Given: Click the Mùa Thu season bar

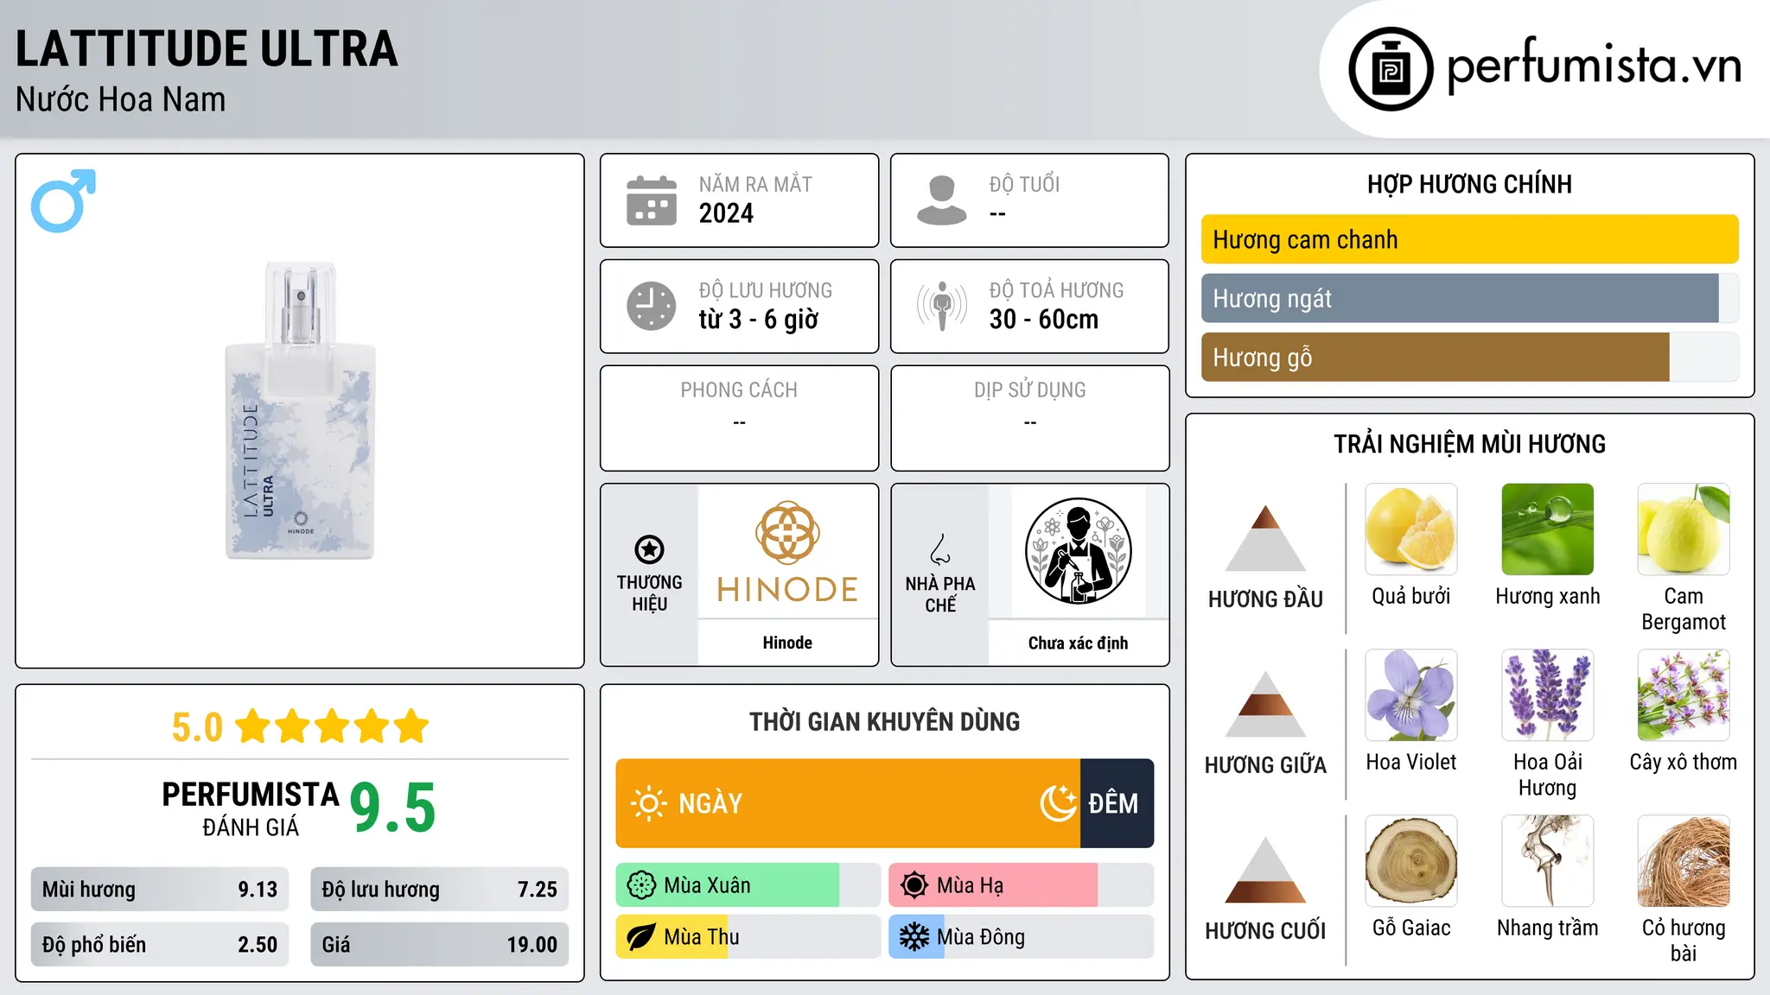Looking at the screenshot, I should click(x=748, y=937).
